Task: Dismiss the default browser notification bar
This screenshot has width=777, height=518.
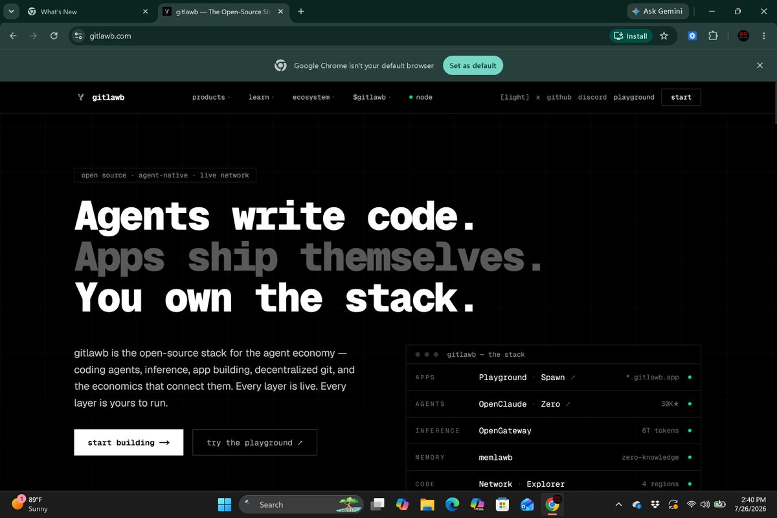Action: (x=760, y=65)
